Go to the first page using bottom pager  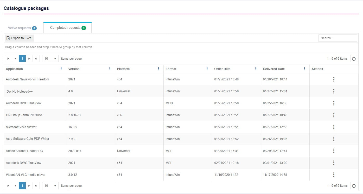pos(8,186)
